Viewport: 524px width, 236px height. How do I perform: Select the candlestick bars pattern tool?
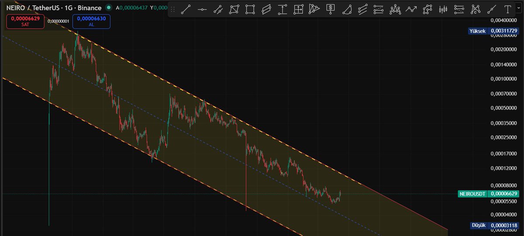[444, 9]
